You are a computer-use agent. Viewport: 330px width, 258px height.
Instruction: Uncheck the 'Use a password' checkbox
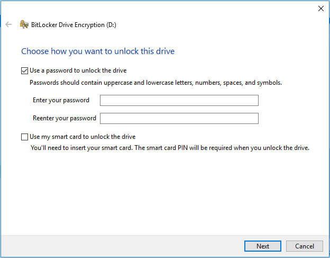[x=24, y=70]
